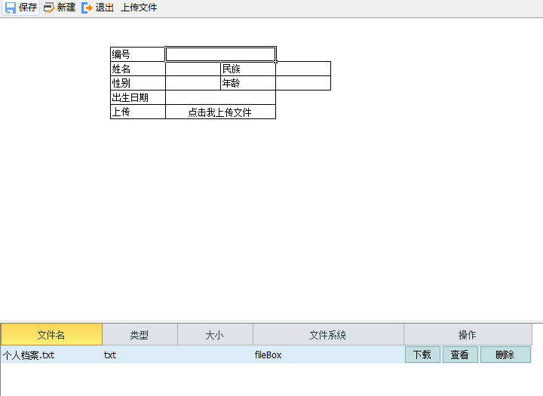Click the 上传 label cell
This screenshot has width=543, height=396.
pos(138,112)
